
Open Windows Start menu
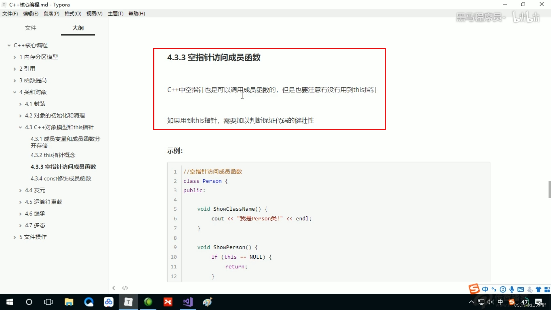[9, 302]
